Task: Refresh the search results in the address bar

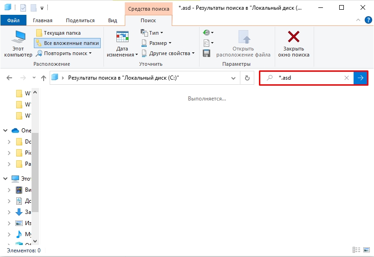Action: coord(247,78)
